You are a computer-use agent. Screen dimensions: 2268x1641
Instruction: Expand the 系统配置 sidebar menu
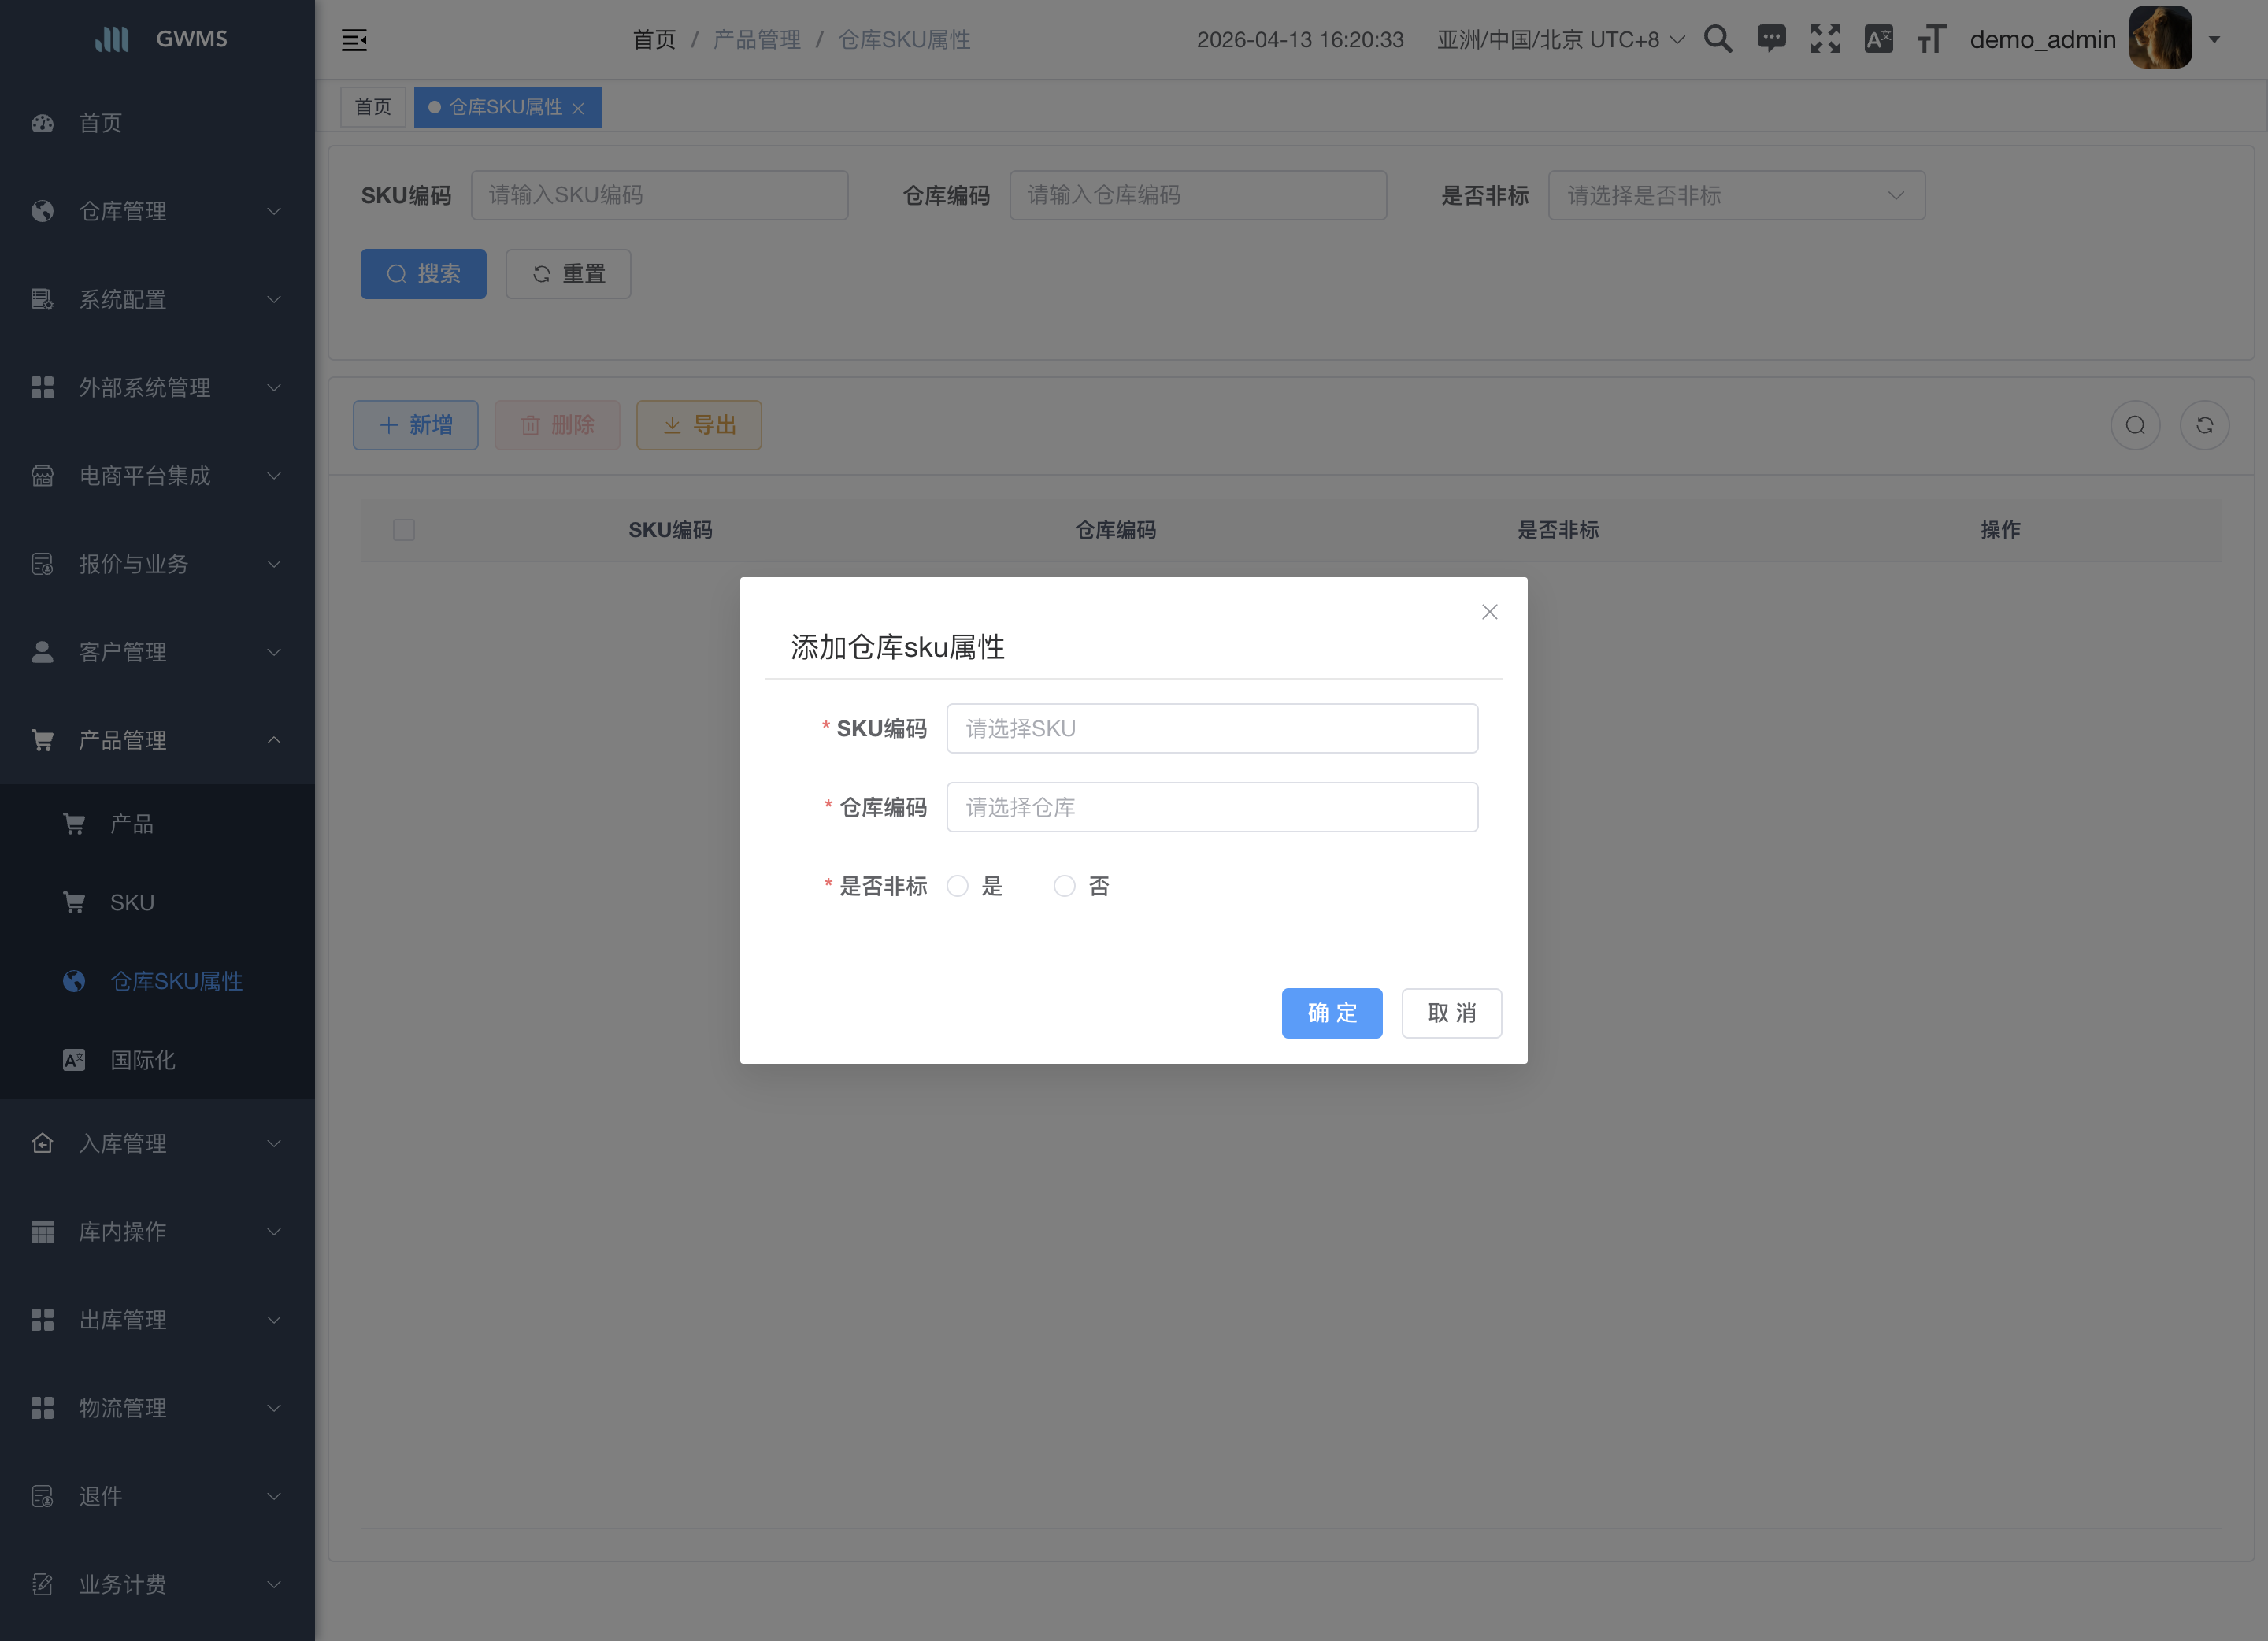pos(157,299)
